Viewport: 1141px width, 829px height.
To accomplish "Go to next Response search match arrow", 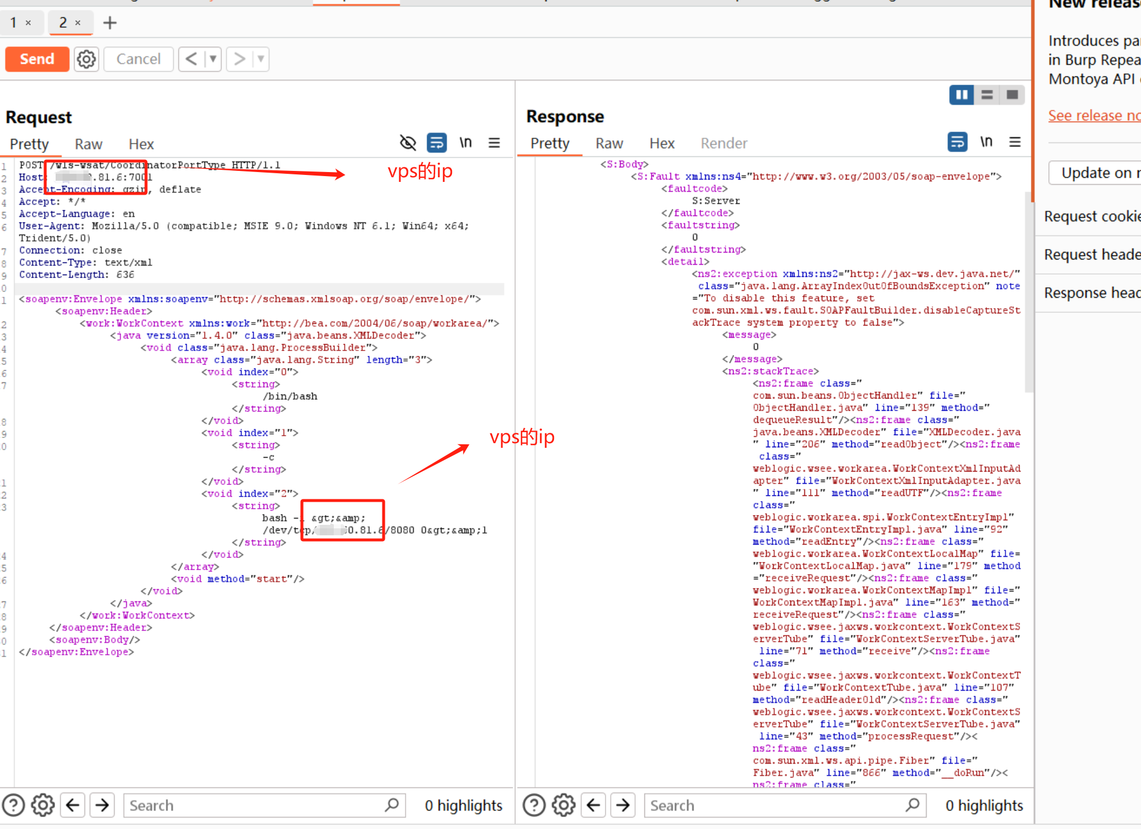I will click(x=623, y=805).
